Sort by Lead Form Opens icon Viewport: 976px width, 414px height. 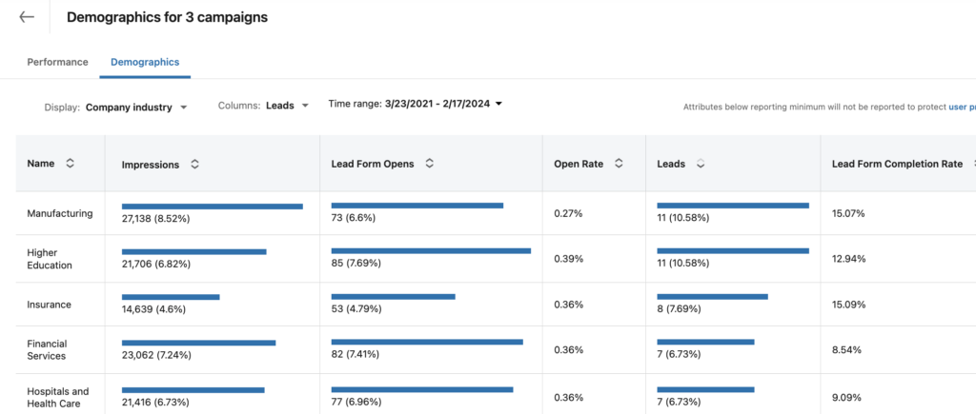click(430, 164)
